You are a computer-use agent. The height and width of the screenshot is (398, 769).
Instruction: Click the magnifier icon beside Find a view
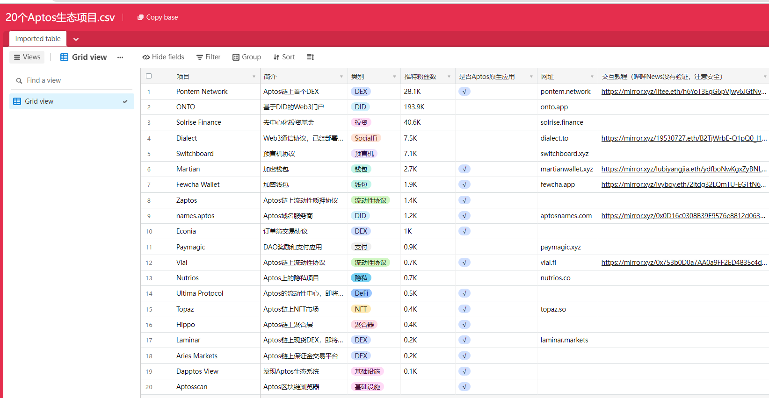point(19,81)
